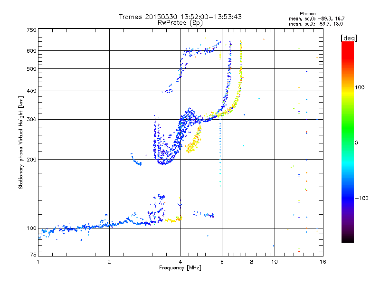Image resolution: width=380 pixels, height=285 pixels.
Task: Click the x-axis tick label '1'
Action: tap(38, 262)
